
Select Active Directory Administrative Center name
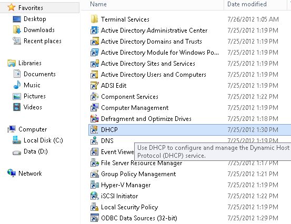(154, 30)
